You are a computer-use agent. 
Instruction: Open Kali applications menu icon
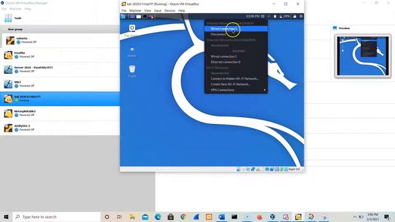click(123, 17)
